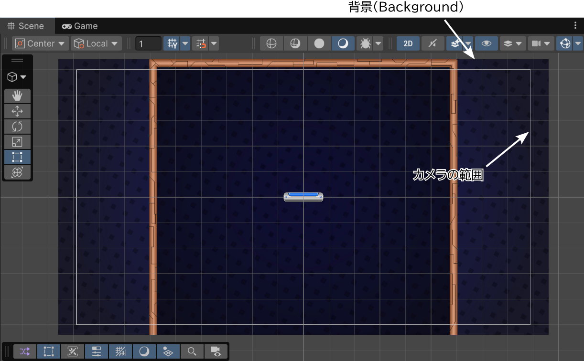Click the magnifier search overlay icon
The width and height of the screenshot is (584, 361).
tap(192, 351)
